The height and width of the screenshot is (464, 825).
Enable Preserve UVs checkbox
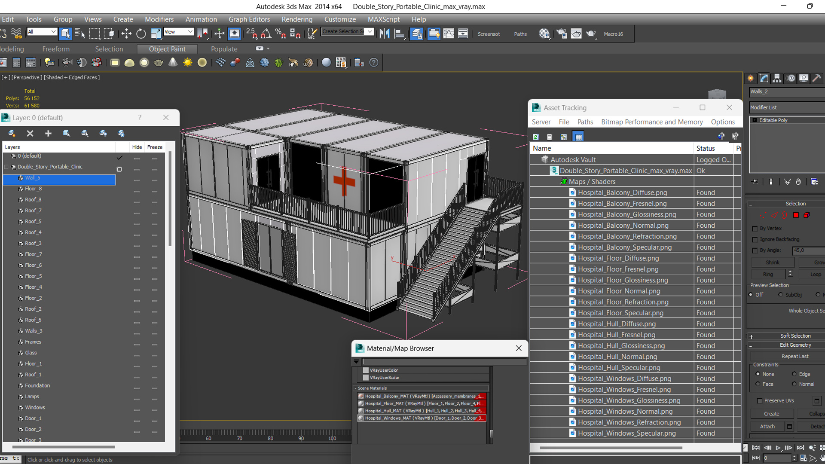759,401
